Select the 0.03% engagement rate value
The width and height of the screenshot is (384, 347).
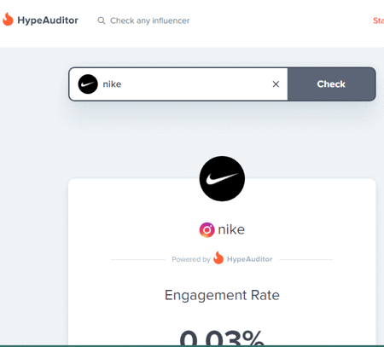pyautogui.click(x=222, y=338)
